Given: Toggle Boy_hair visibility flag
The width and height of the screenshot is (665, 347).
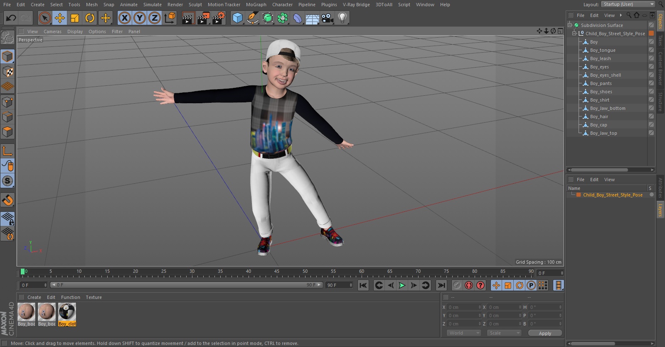Looking at the screenshot, I should (x=651, y=116).
